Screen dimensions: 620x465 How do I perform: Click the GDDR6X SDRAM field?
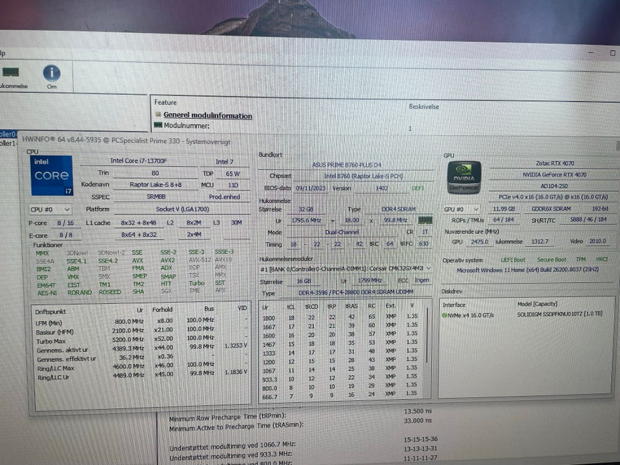[x=551, y=209]
